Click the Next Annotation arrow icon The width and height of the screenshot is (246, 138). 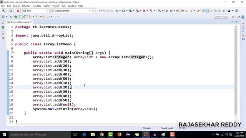[x=30, y=17]
